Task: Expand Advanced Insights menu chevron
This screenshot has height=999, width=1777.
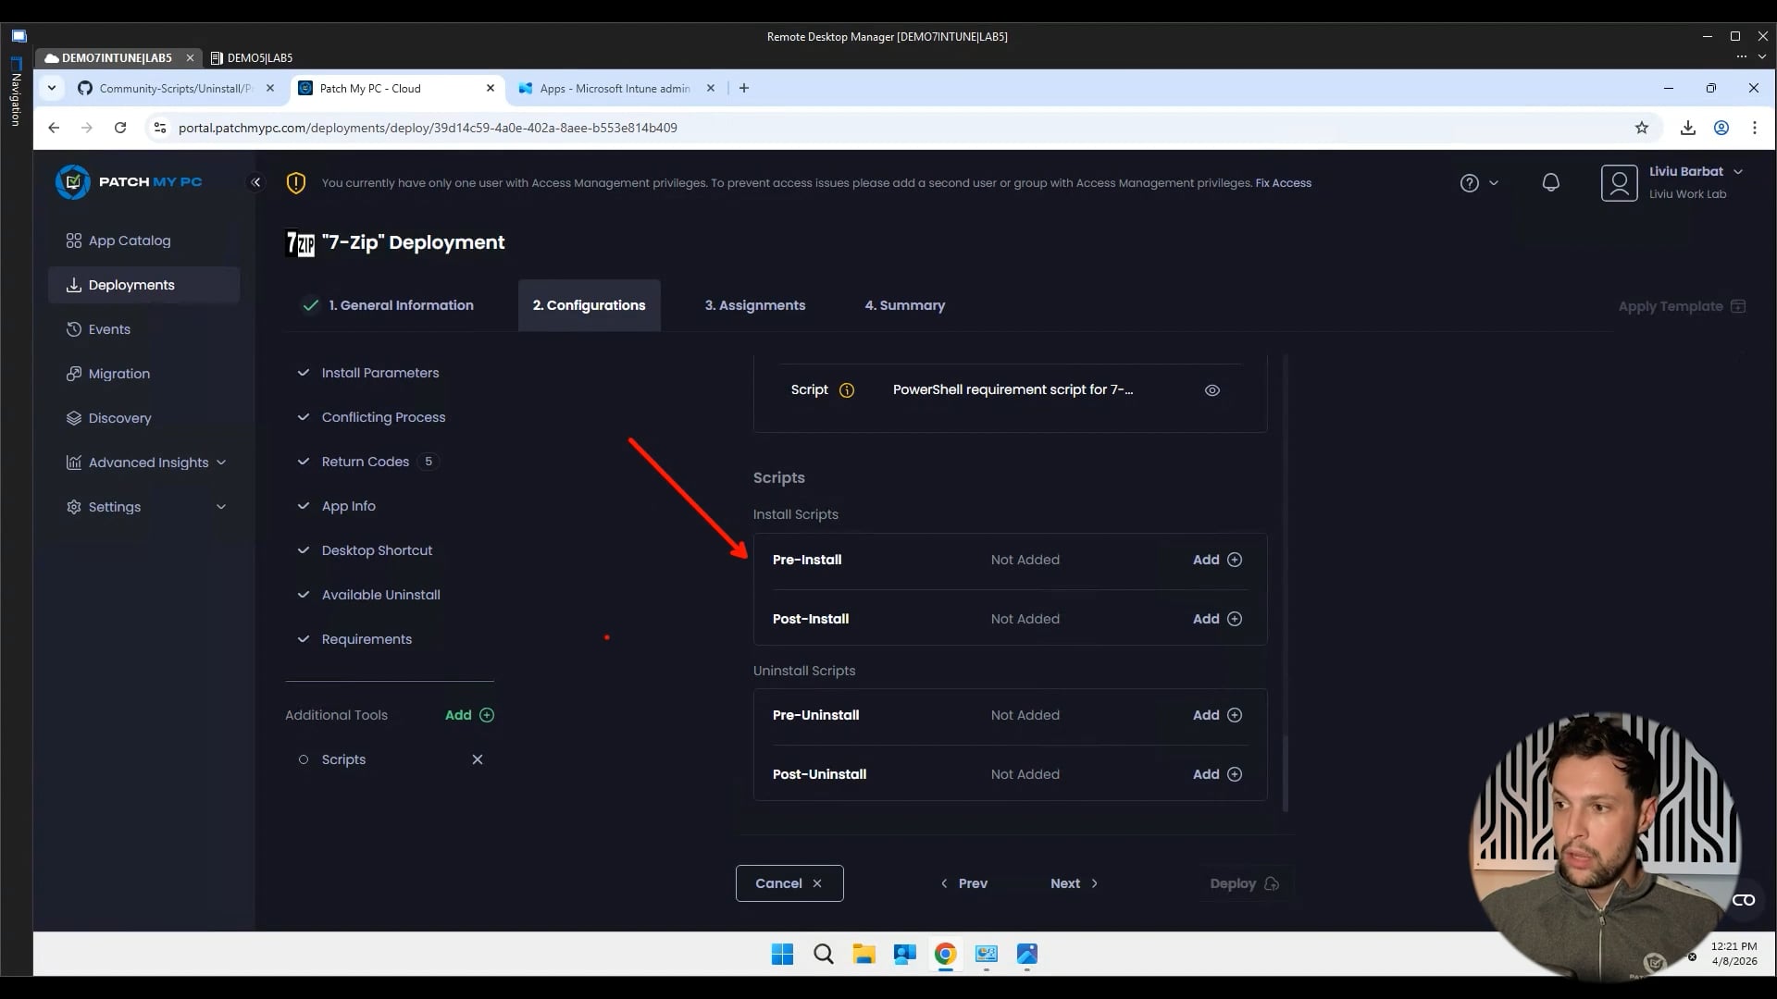Action: pyautogui.click(x=221, y=462)
